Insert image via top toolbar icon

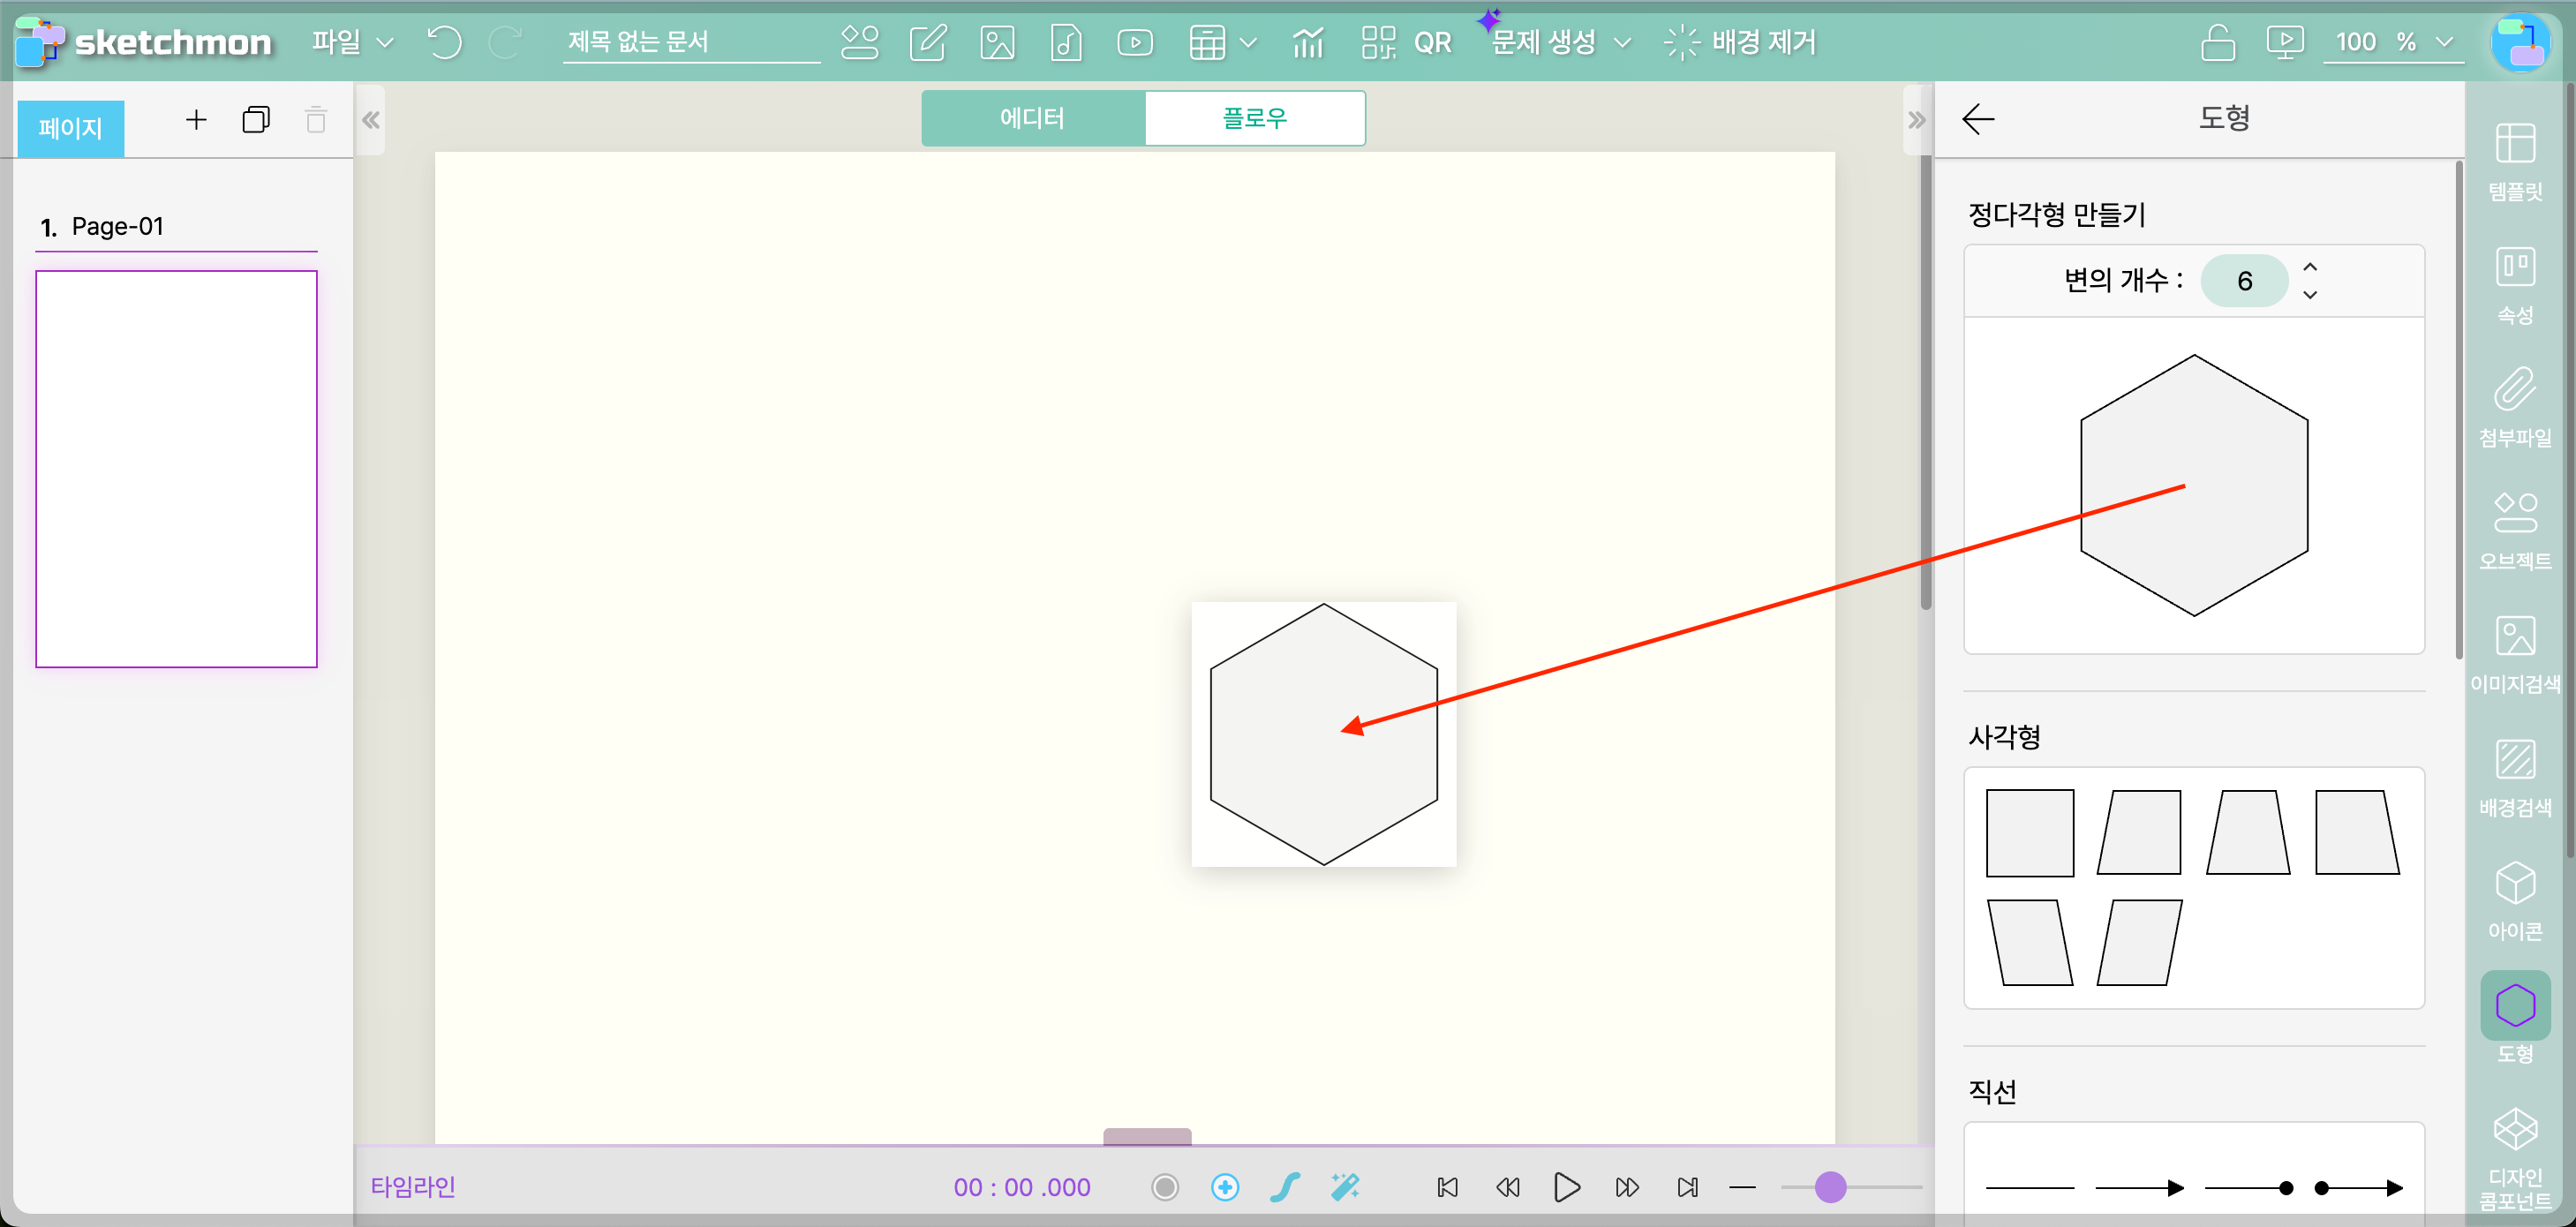click(x=997, y=42)
